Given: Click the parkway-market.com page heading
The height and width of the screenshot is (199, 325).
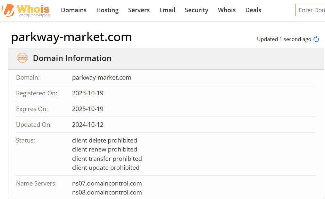Looking at the screenshot, I should pos(71,37).
